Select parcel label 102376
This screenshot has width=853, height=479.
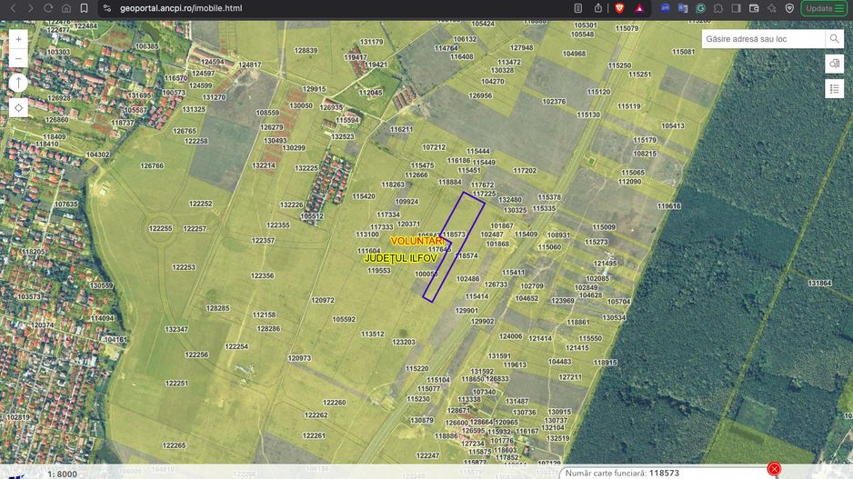pyautogui.click(x=554, y=102)
